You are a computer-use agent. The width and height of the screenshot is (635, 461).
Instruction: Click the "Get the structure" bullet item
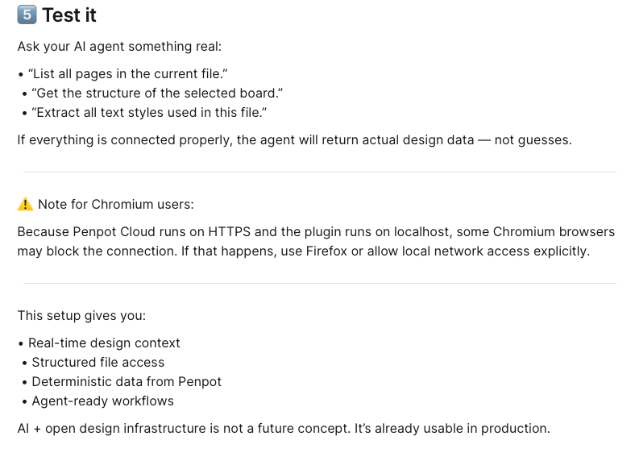(x=157, y=93)
